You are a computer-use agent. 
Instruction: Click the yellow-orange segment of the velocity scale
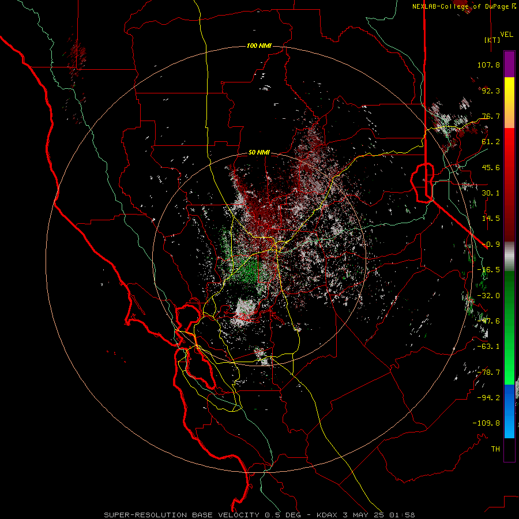coord(509,103)
